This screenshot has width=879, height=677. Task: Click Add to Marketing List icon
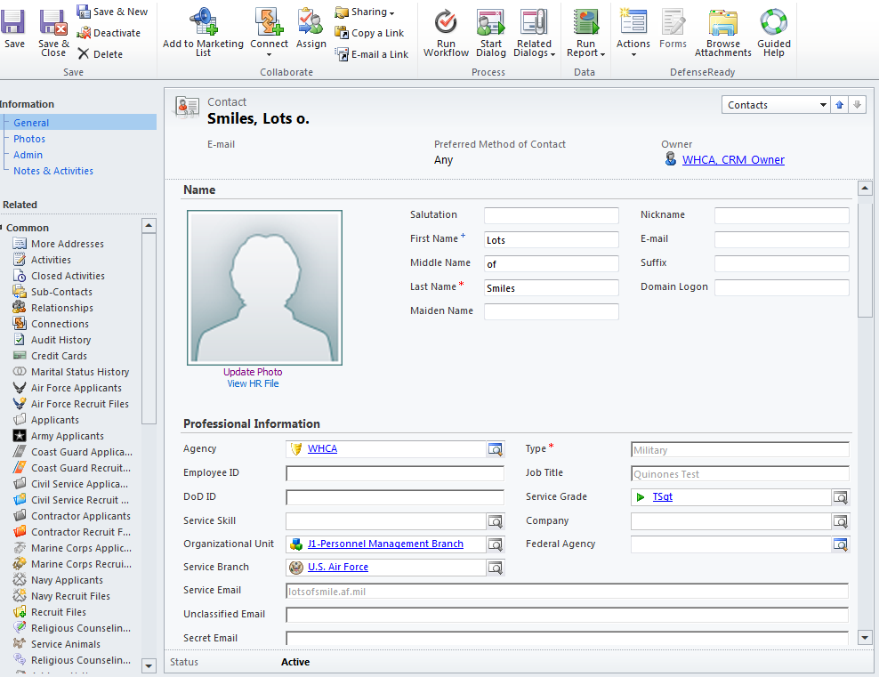203,23
